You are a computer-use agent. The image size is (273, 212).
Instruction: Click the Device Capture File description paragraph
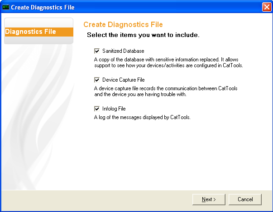(165, 91)
